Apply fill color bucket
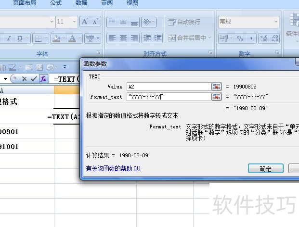The height and width of the screenshot is (227, 299). tap(56, 38)
